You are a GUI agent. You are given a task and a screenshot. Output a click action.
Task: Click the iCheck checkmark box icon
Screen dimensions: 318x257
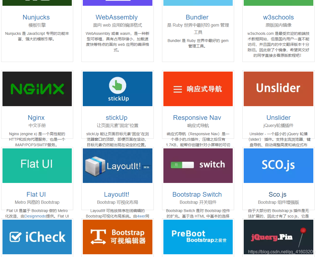pyautogui.click(x=16, y=237)
